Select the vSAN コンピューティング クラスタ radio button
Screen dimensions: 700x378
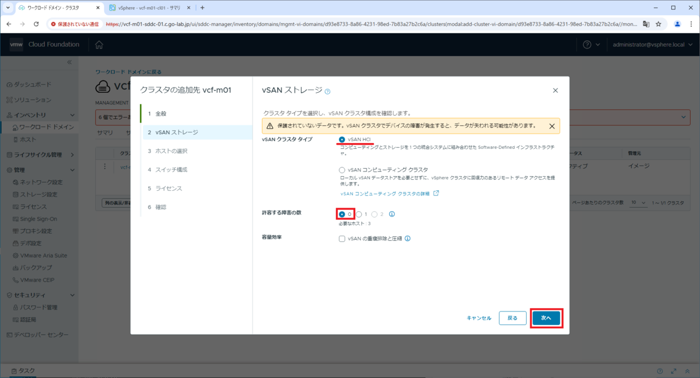pos(342,169)
